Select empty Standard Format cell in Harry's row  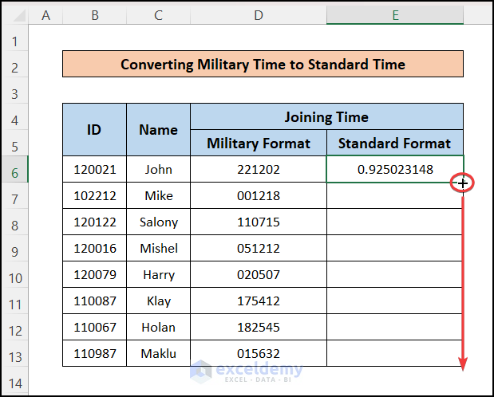pos(395,274)
